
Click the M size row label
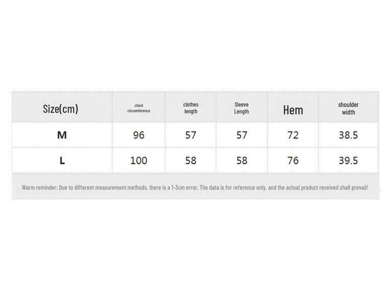pos(62,135)
